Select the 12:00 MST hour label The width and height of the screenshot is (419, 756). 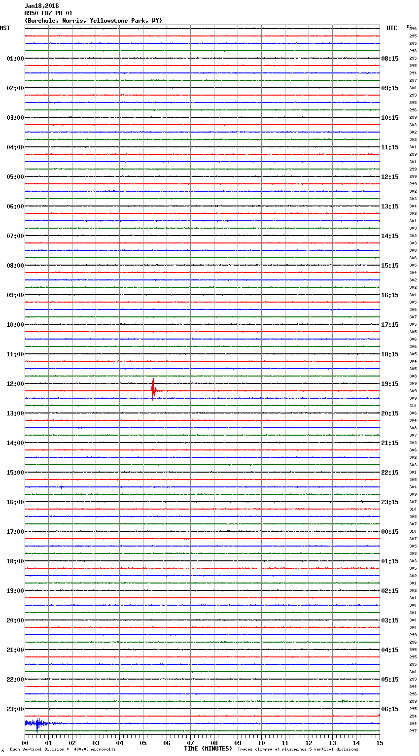[x=15, y=384]
